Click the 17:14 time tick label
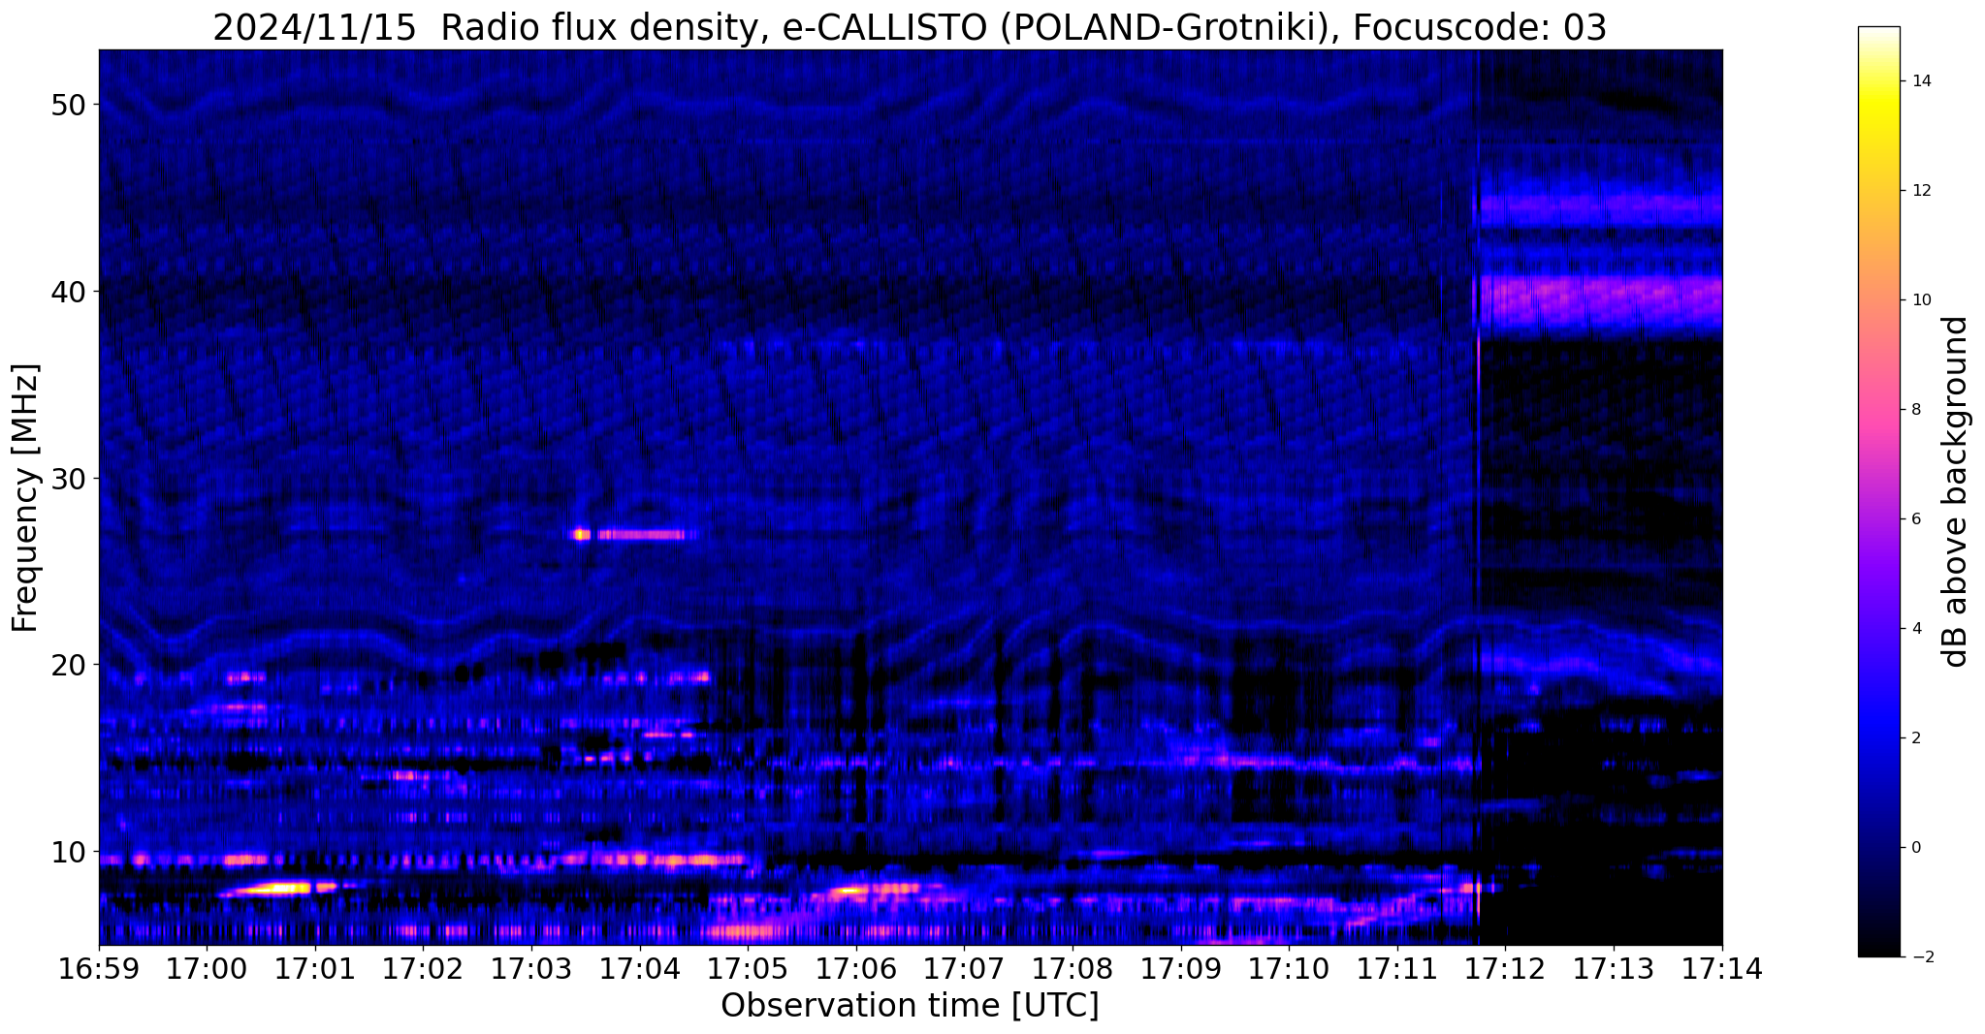This screenshot has width=1985, height=1034. tap(1722, 968)
